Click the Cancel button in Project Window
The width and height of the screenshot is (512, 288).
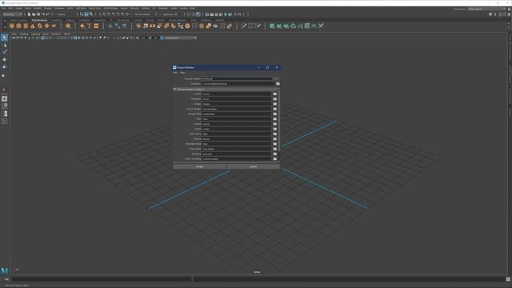coord(253,167)
